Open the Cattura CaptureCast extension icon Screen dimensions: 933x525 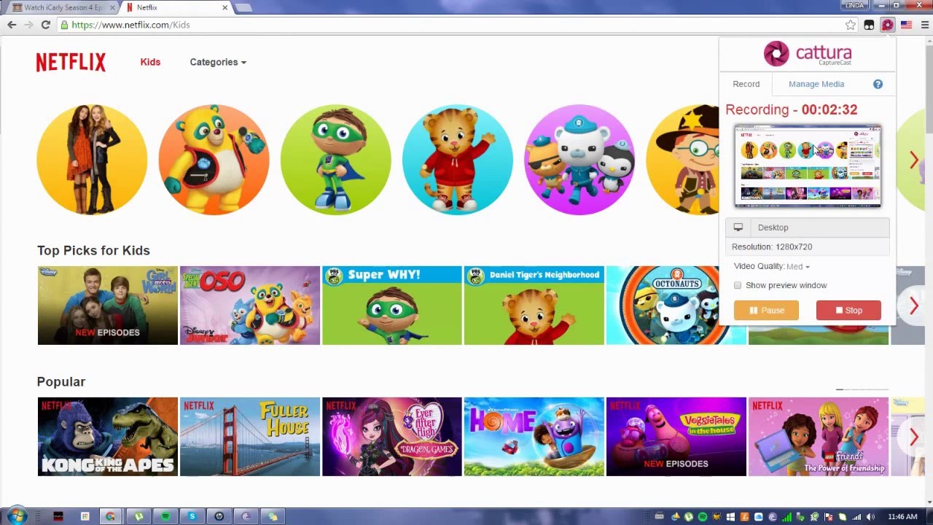887,25
